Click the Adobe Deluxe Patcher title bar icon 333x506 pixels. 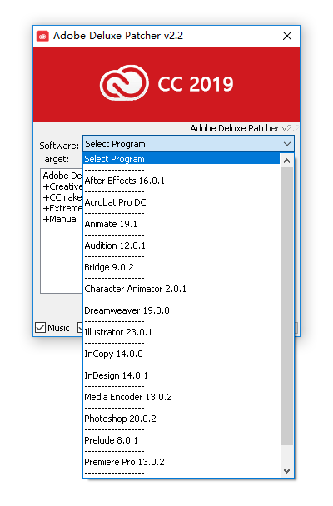click(42, 36)
